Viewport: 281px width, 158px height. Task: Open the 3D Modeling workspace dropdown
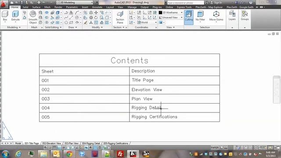point(75,3)
